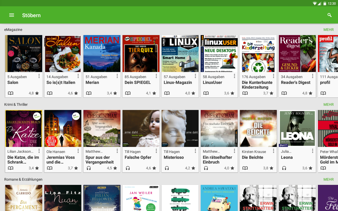The image size is (338, 211).
Task: Tap the search magnifier icon
Action: coord(330,15)
